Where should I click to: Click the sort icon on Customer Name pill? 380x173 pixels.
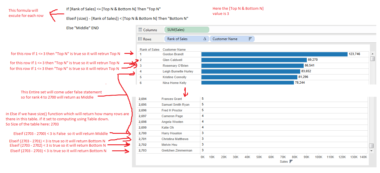250,39
